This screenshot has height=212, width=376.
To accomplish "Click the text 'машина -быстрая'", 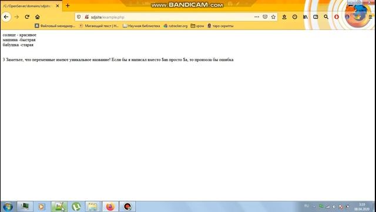I will [19, 40].
